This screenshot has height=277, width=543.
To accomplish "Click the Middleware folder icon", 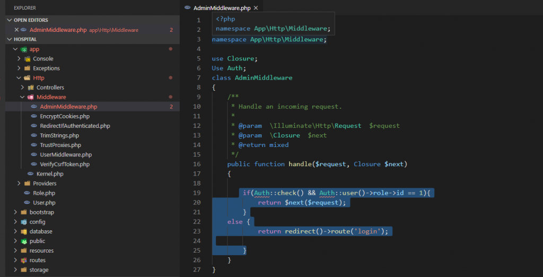I will 30,97.
